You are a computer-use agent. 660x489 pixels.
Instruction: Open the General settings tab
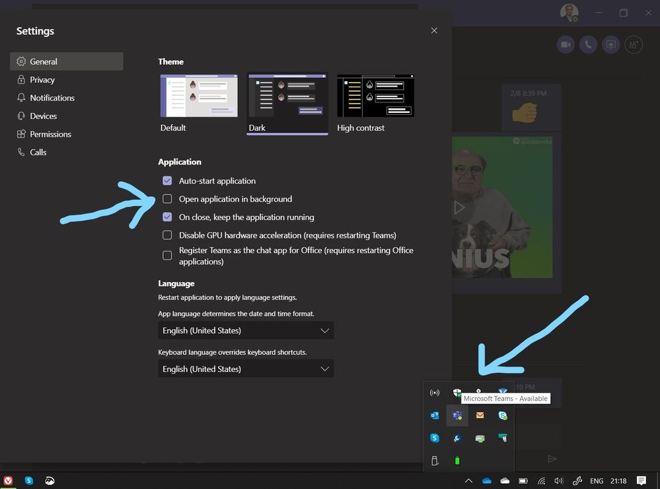click(67, 61)
